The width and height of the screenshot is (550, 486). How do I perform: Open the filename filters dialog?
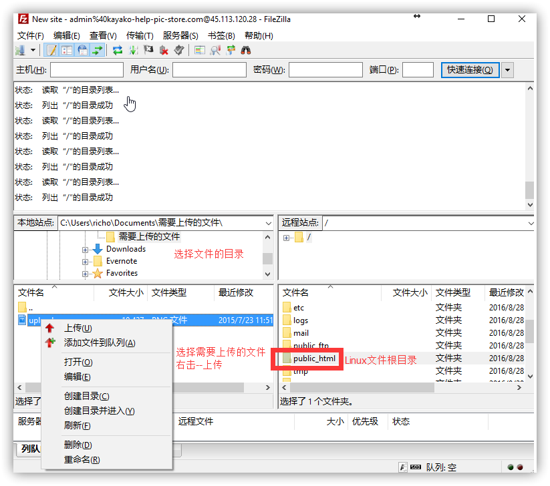coord(200,51)
